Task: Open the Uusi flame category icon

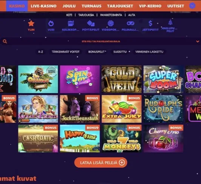Action: click(51, 23)
